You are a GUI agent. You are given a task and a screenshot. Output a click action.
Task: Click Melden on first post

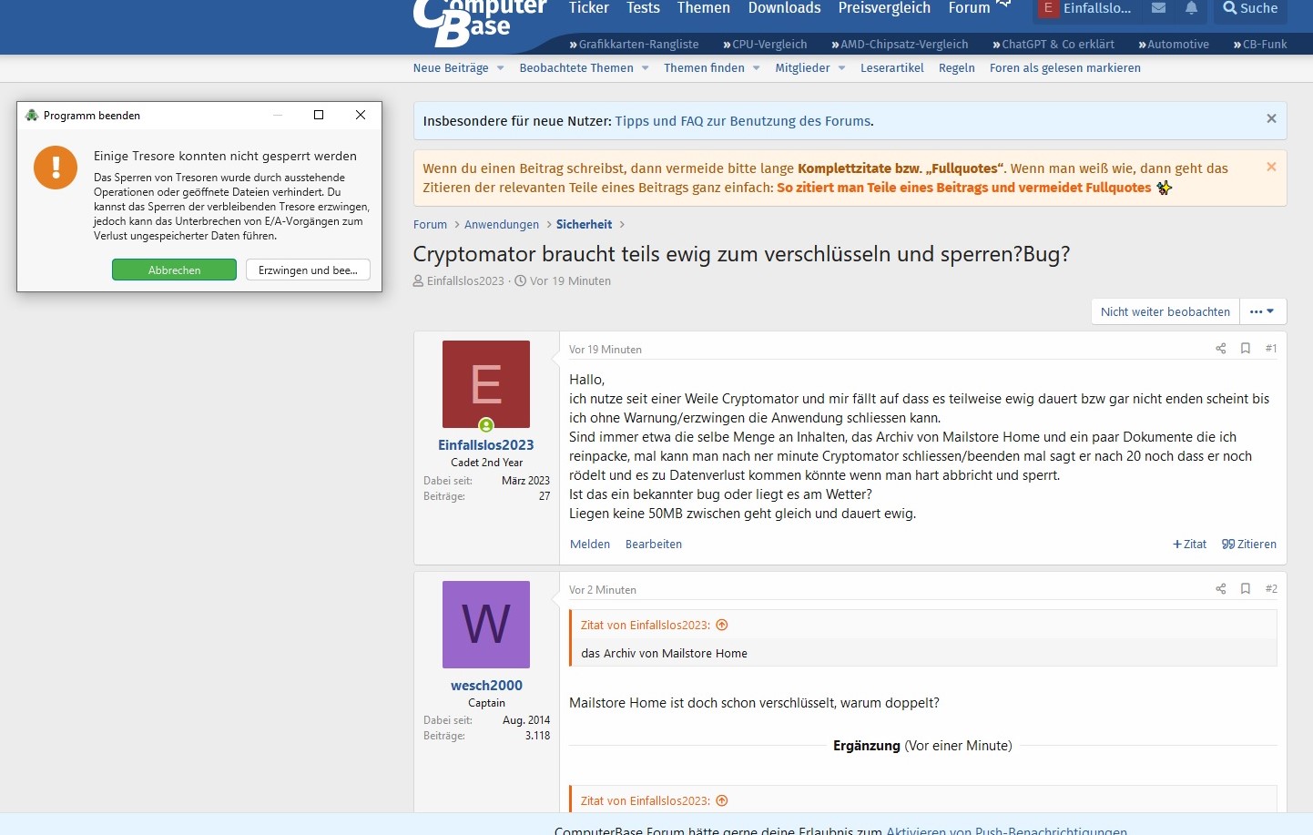[x=590, y=545]
